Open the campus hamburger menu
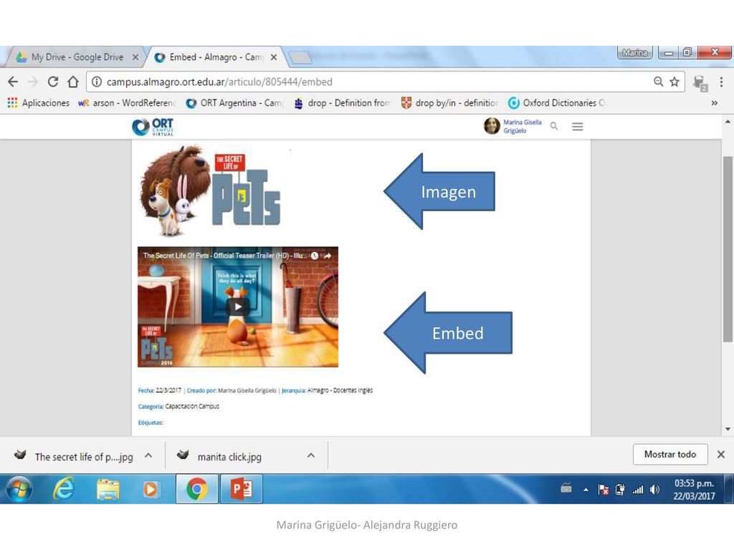 (x=578, y=126)
